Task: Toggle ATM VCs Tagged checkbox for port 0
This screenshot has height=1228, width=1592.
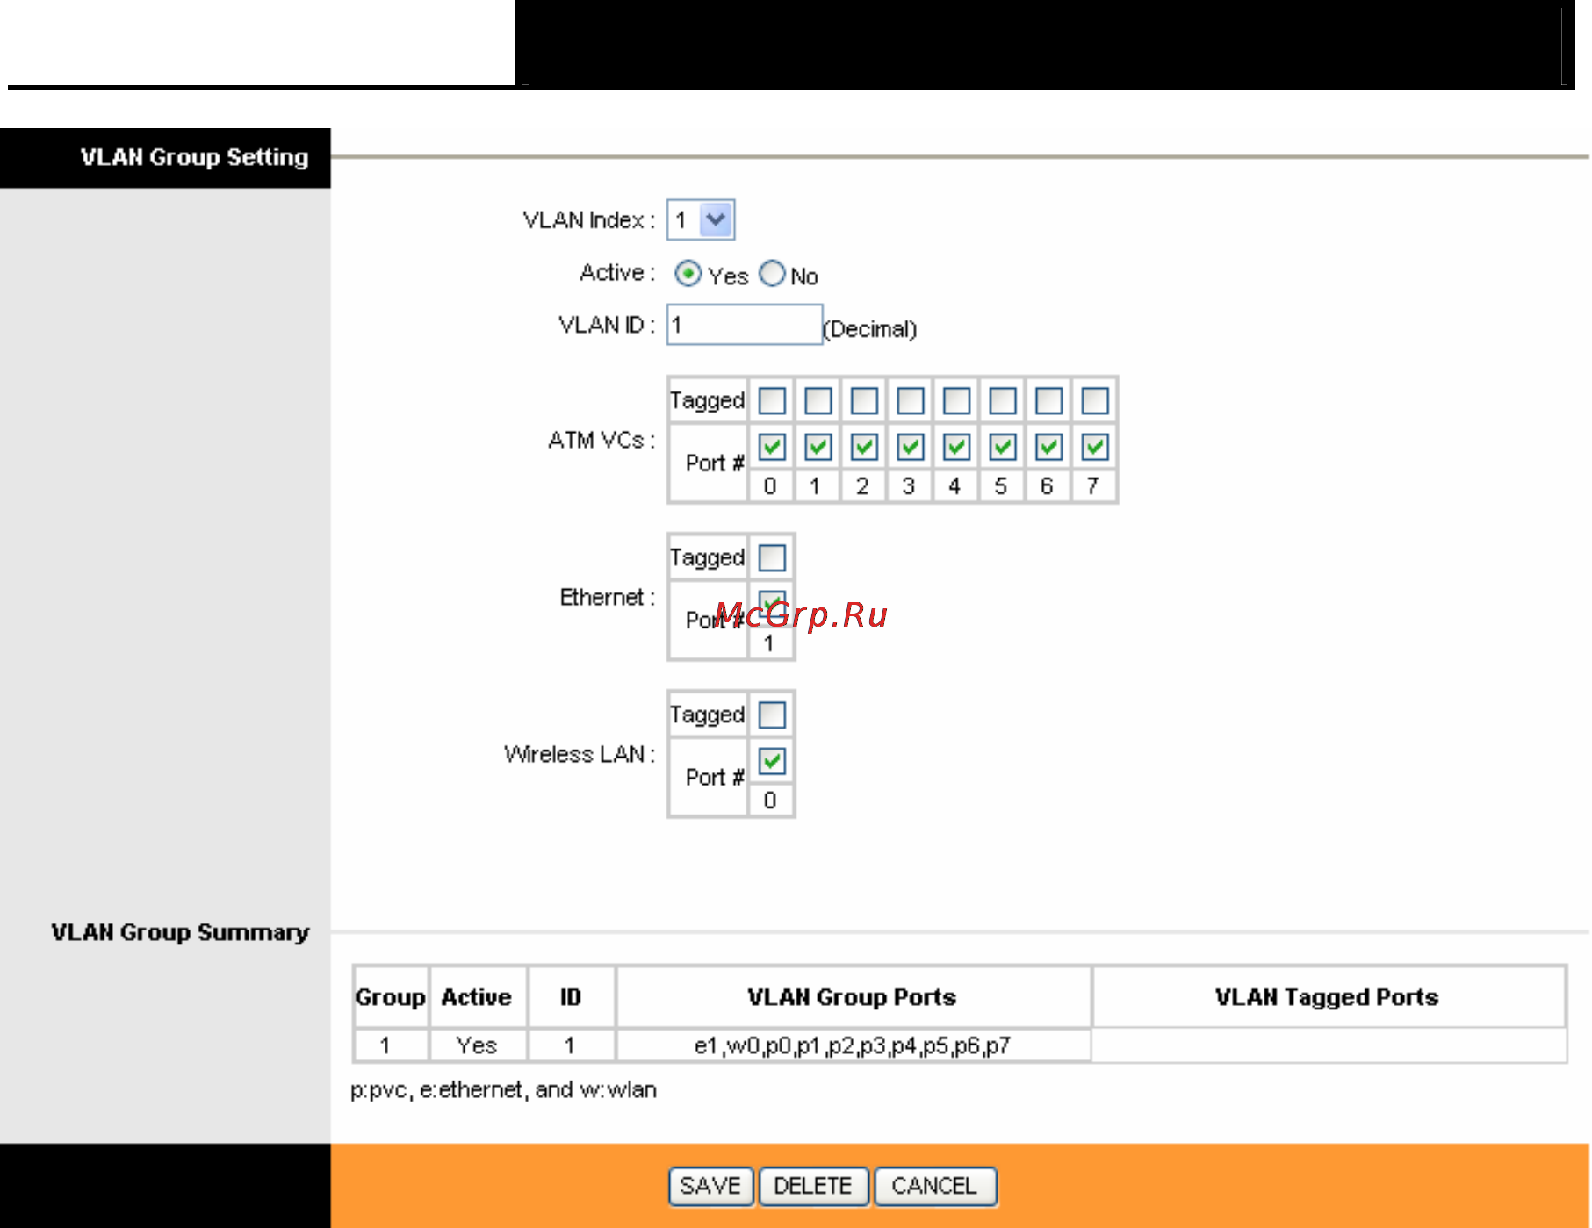Action: pos(772,401)
